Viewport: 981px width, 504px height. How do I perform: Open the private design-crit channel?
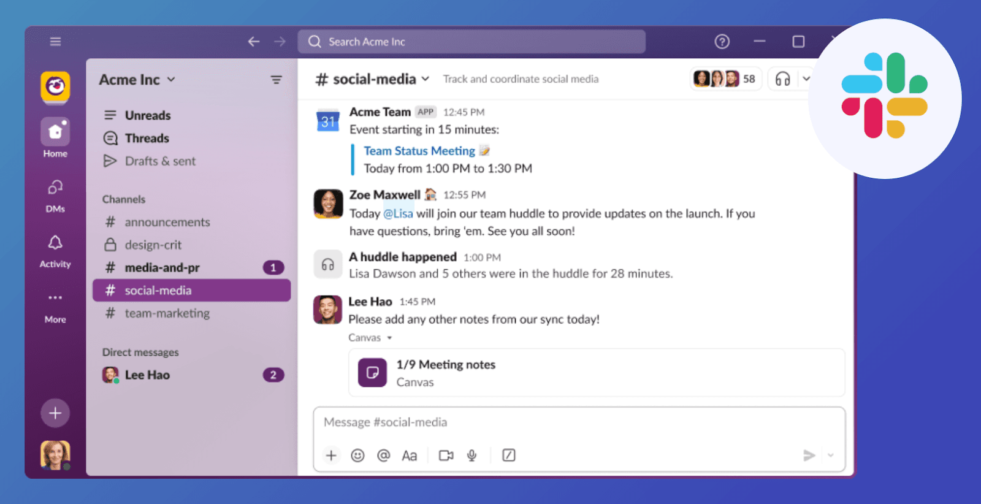click(192, 245)
